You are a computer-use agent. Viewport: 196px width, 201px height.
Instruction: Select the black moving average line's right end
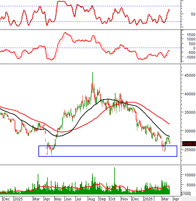[169, 136]
